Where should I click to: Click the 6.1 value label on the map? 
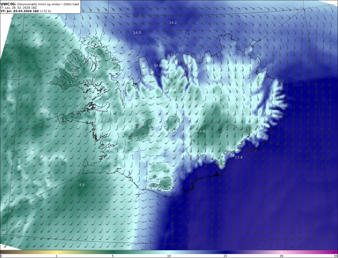247,130
